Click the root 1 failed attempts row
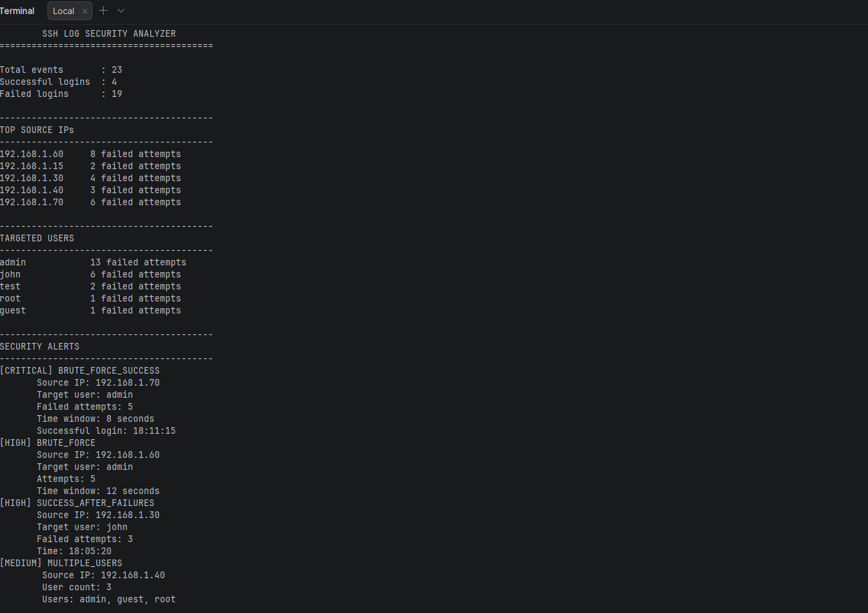This screenshot has width=868, height=613. pos(90,298)
